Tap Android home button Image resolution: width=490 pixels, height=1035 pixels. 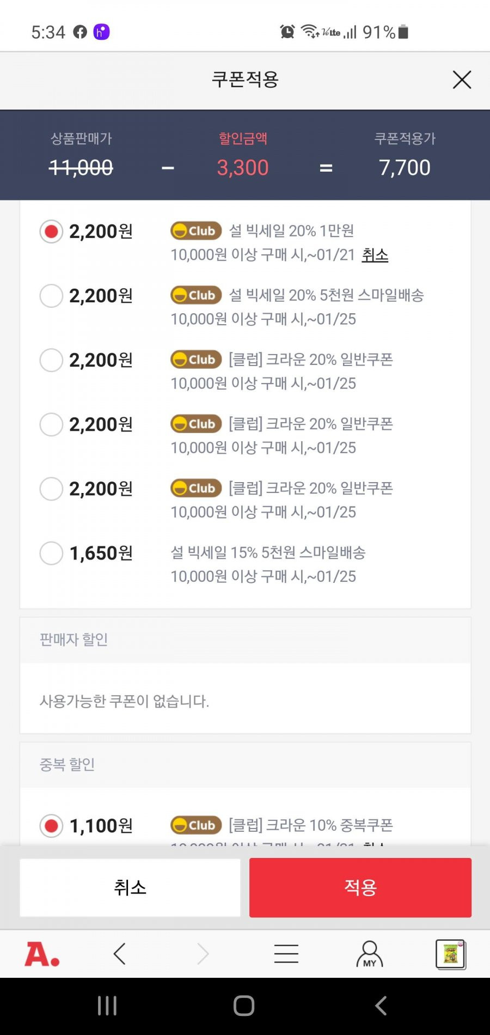244,1006
